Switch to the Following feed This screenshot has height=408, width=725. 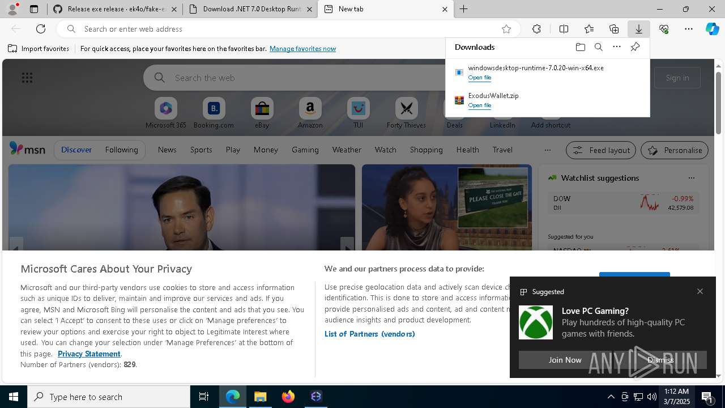point(121,150)
